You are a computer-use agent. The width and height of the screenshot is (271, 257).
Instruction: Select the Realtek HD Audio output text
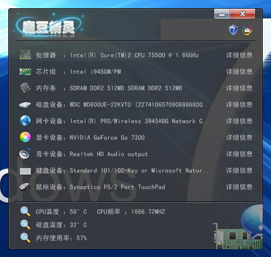click(109, 154)
